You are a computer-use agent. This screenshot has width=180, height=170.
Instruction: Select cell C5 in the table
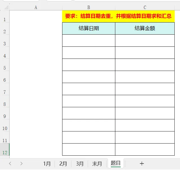click(145, 65)
